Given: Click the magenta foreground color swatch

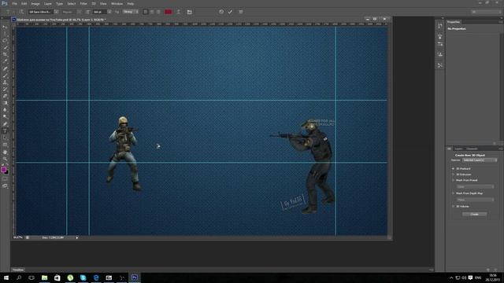Looking at the screenshot, I should tap(3, 170).
